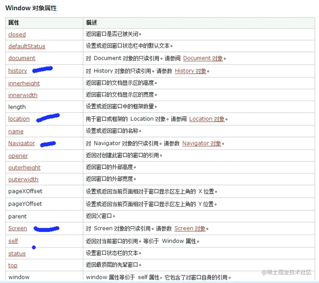Click the name property link
The height and width of the screenshot is (283, 319).
16,131
